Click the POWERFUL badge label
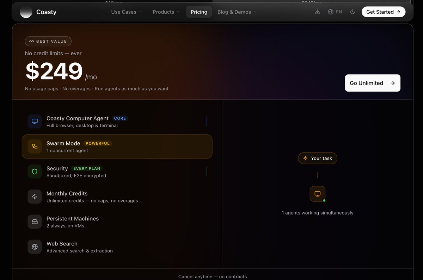The image size is (423, 280). click(x=98, y=143)
